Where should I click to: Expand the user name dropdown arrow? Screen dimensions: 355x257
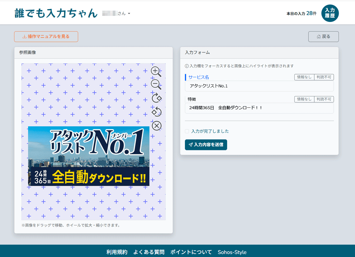point(129,14)
